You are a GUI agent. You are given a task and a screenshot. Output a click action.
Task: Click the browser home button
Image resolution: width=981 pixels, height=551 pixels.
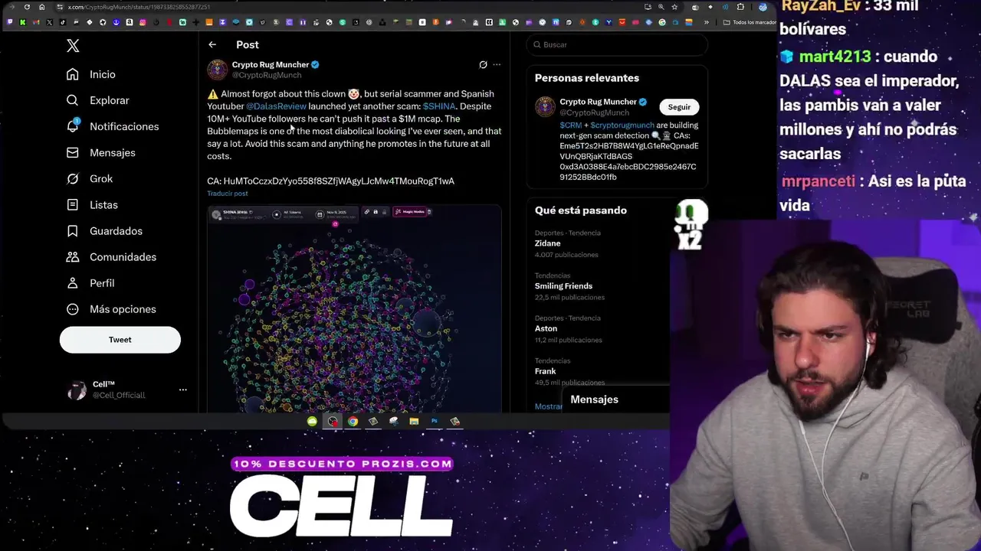coord(42,7)
